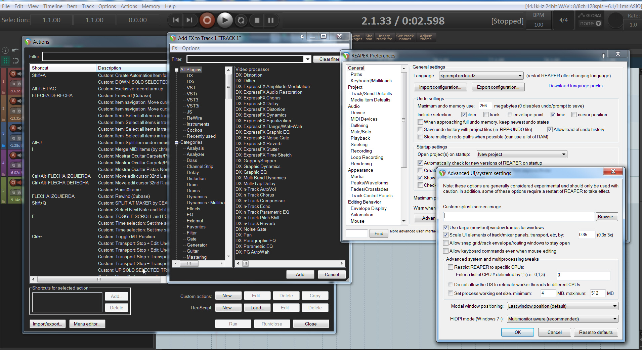Enable the 'cursor position' undo checkbox
The image size is (642, 350).
coord(574,115)
